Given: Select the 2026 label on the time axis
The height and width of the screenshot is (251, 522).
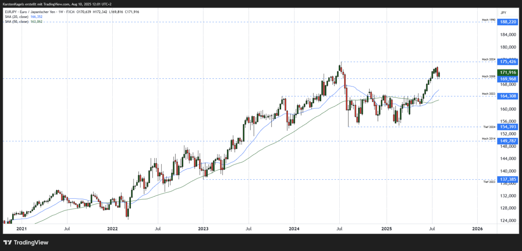Looking at the screenshot, I should coord(477,228).
